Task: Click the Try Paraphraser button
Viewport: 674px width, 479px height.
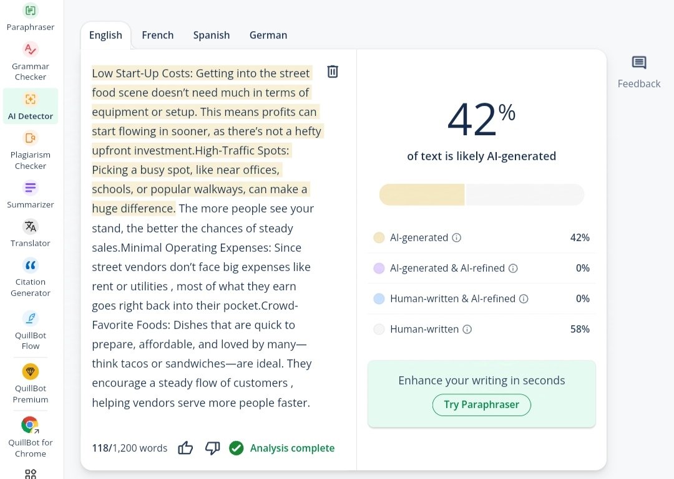Action: point(481,405)
